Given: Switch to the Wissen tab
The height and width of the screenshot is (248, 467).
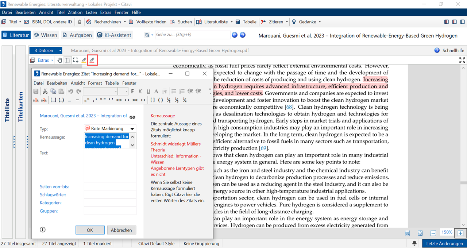Looking at the screenshot, I should point(46,35).
